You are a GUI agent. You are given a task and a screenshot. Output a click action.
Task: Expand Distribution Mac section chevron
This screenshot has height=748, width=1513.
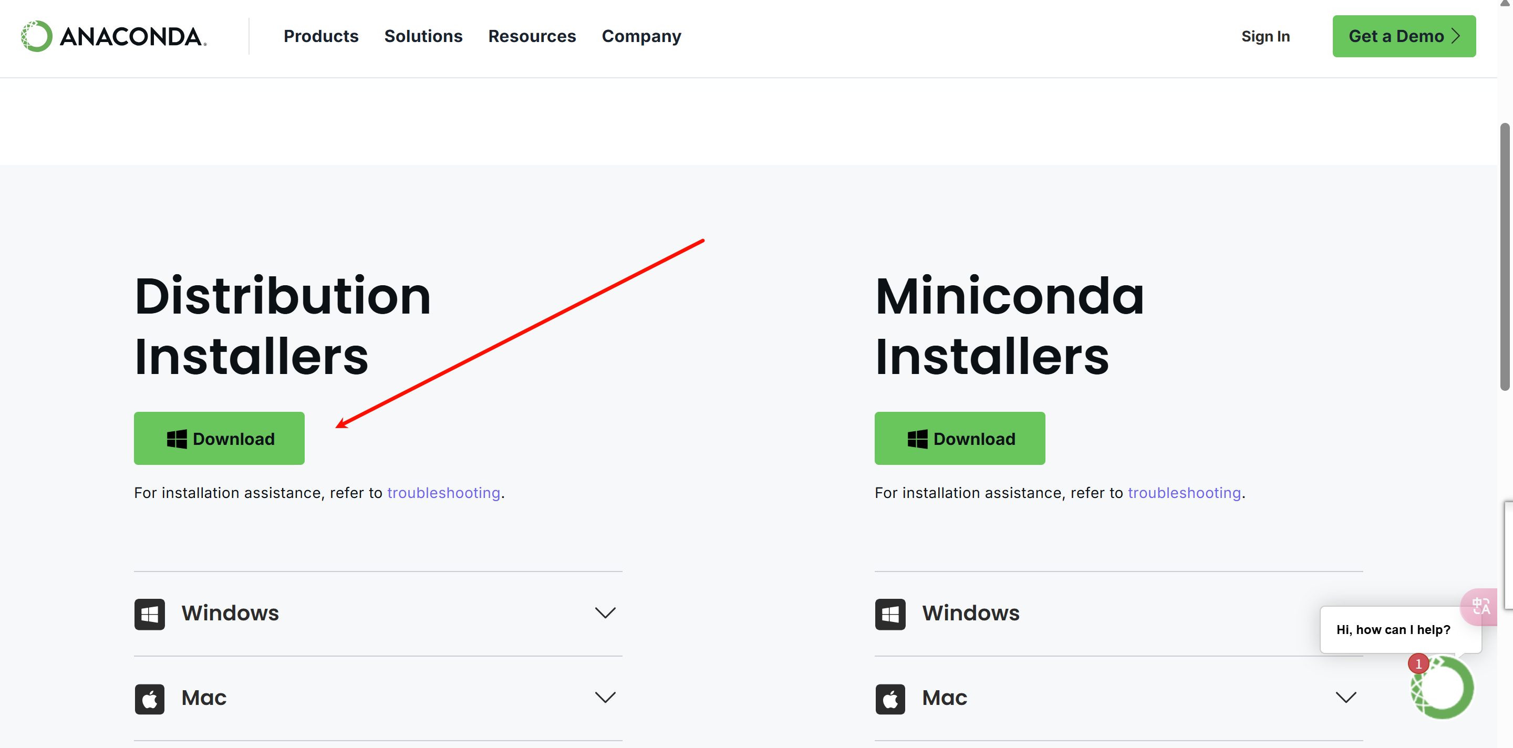point(605,698)
